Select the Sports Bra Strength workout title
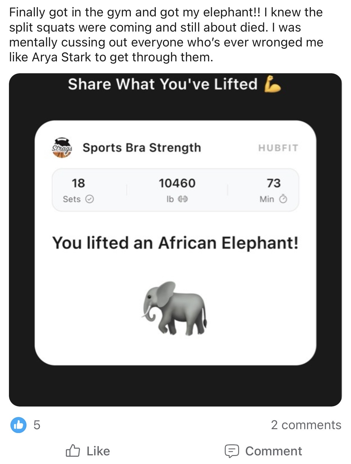 (142, 147)
